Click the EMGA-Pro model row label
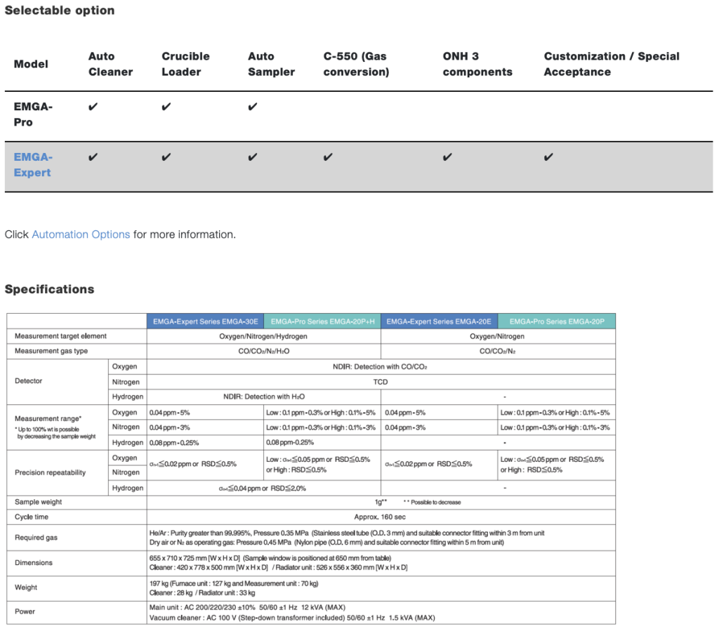 [33, 114]
